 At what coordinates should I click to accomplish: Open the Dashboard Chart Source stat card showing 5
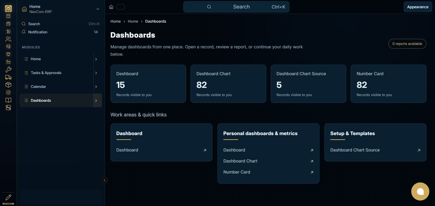[x=308, y=84]
